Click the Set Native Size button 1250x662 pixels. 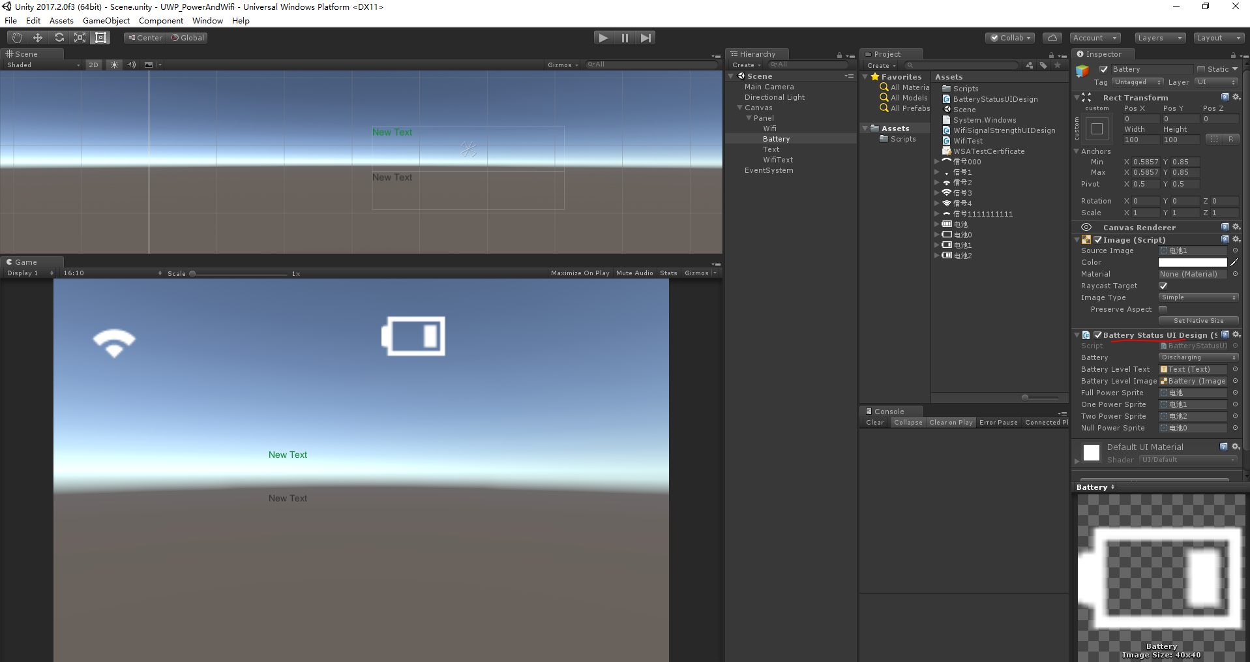1198,321
